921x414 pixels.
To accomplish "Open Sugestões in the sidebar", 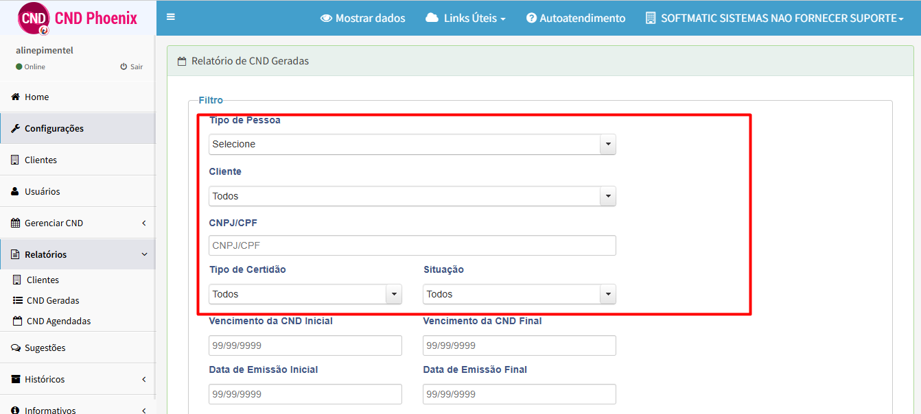I will (x=78, y=348).
